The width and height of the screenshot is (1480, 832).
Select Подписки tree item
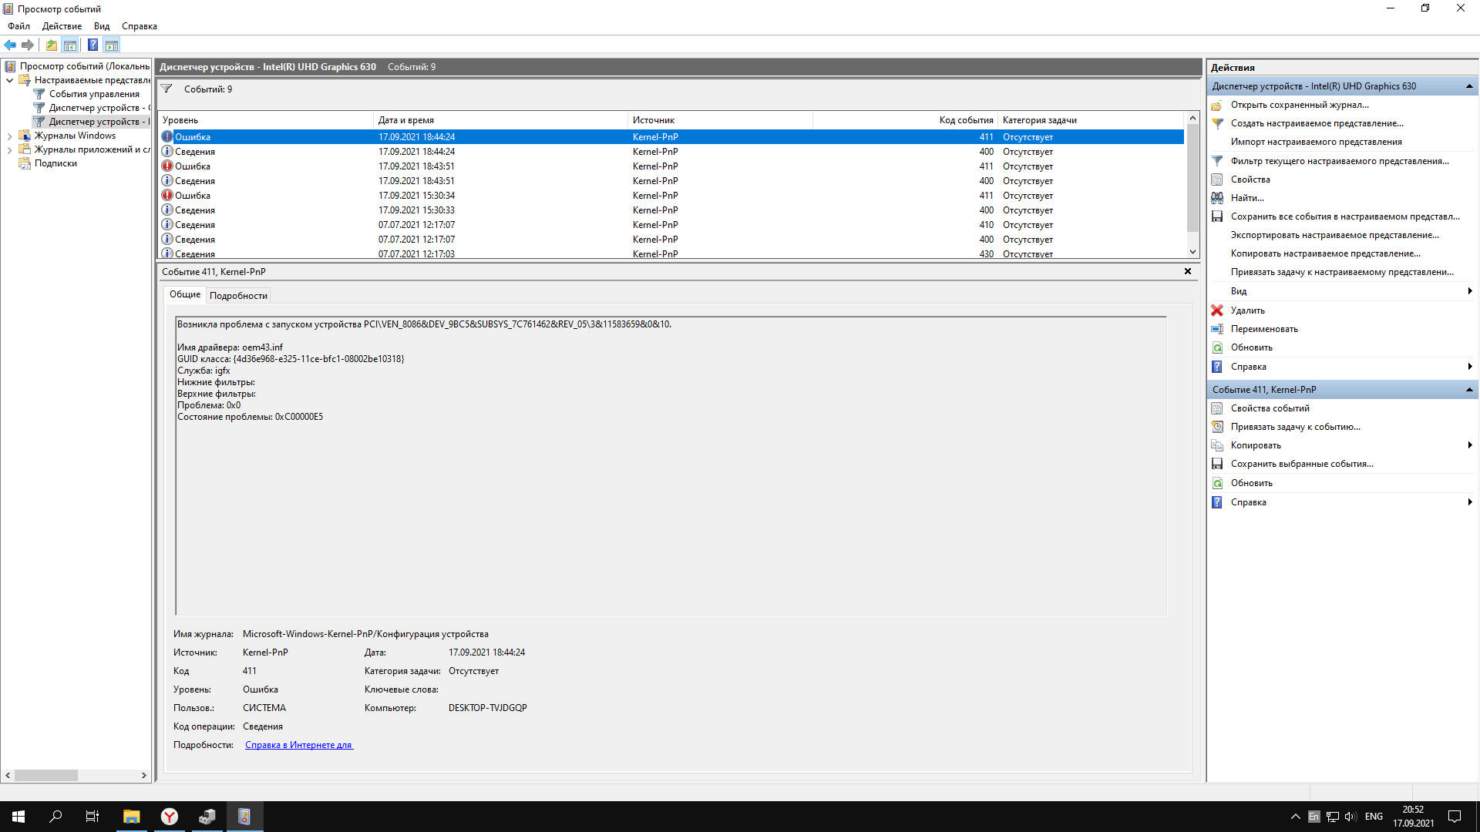click(x=55, y=163)
